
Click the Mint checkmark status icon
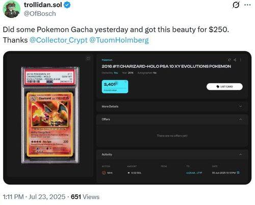(x=104, y=173)
